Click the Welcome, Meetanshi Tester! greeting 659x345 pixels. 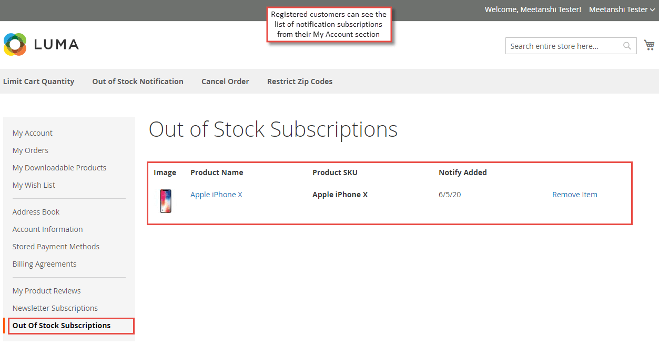click(x=533, y=9)
